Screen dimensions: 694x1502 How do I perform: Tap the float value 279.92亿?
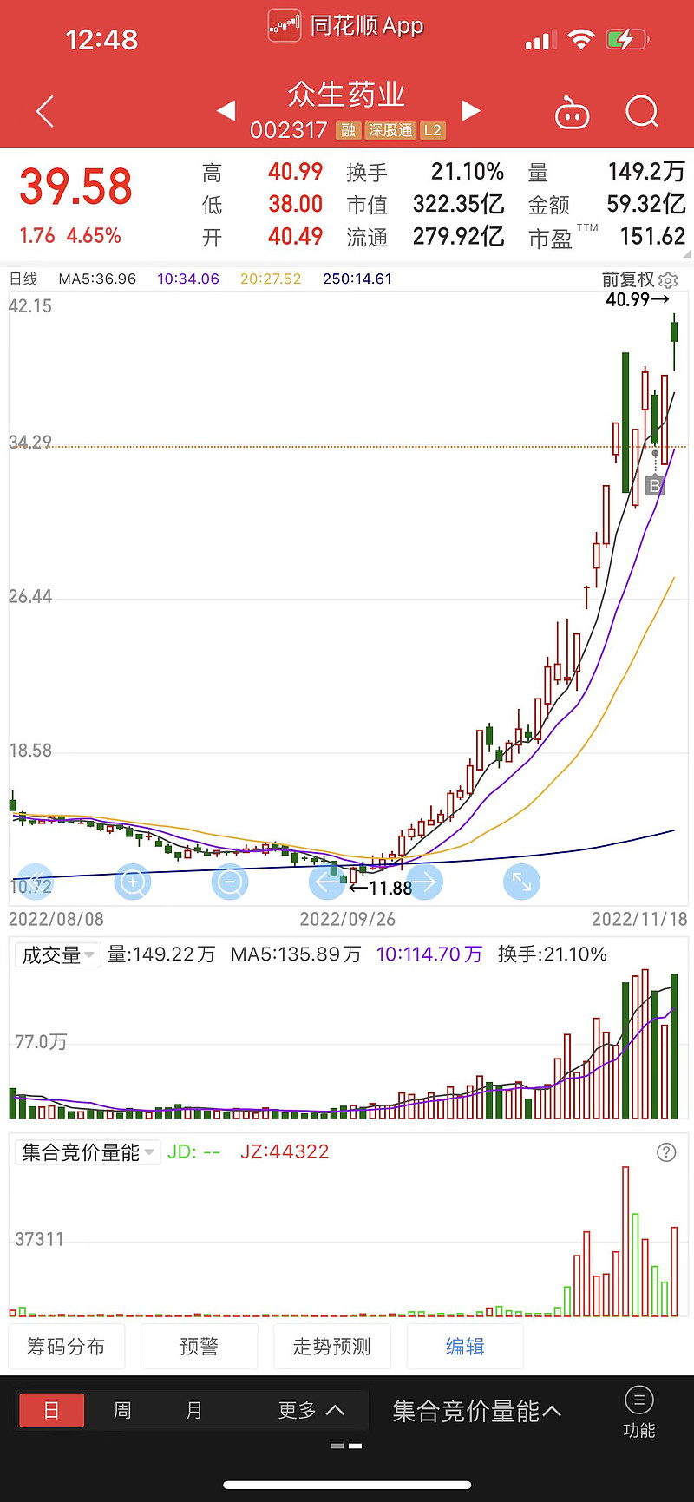click(459, 237)
